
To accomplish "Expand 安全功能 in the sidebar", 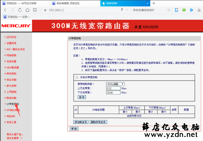I will pyautogui.click(x=12, y=80).
